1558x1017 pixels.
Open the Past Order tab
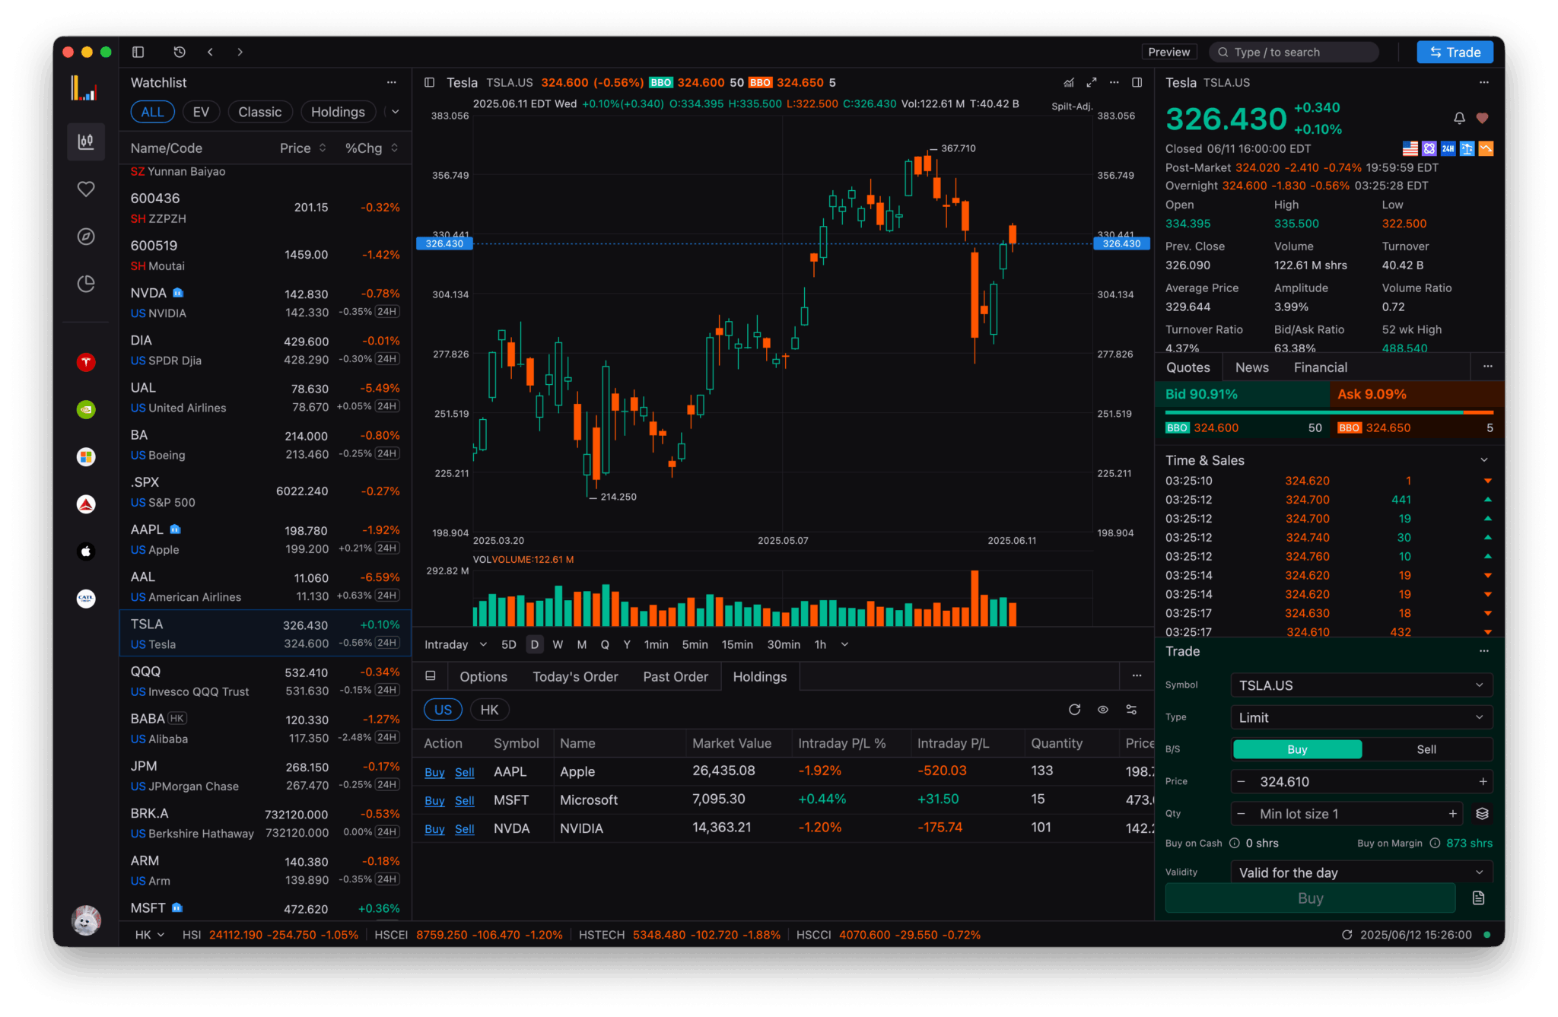[x=675, y=676]
